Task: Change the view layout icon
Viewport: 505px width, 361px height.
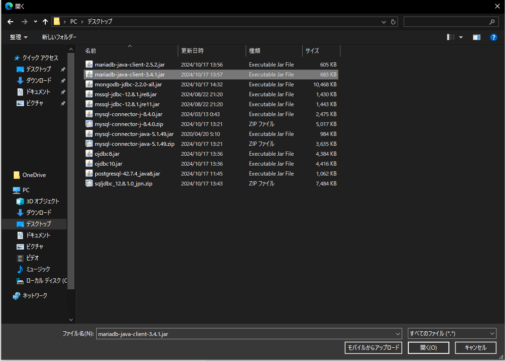Action: (451, 37)
